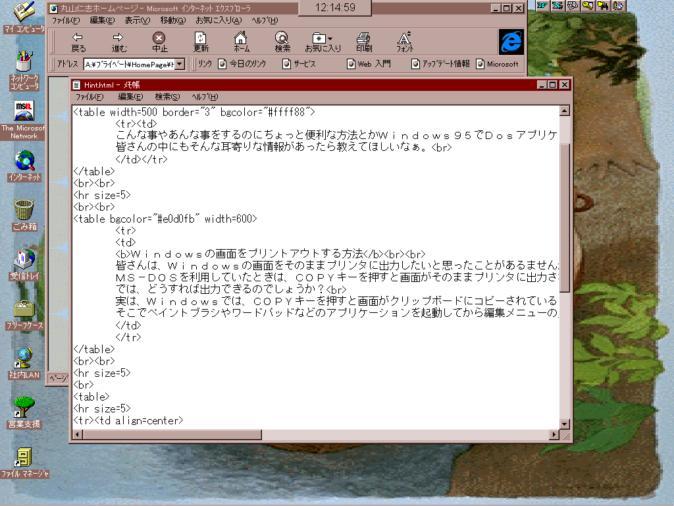This screenshot has height=506, width=674.
Task: Open Notepad's ファイル(F) menu
Action: click(90, 97)
